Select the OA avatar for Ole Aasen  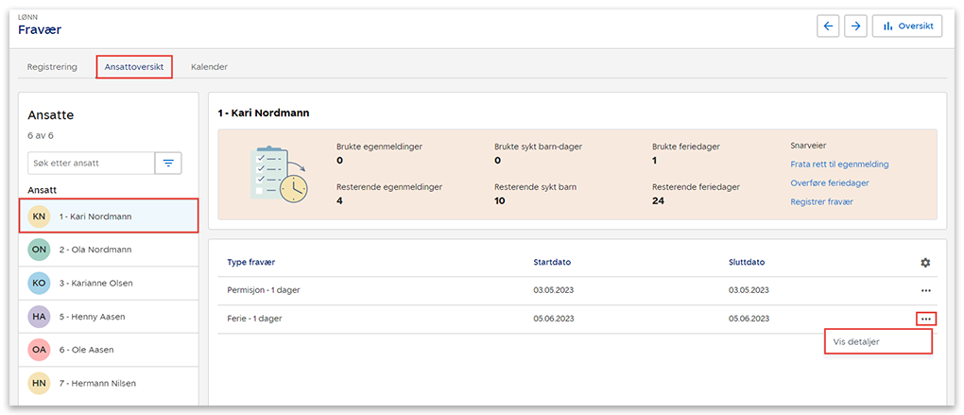pyautogui.click(x=40, y=350)
